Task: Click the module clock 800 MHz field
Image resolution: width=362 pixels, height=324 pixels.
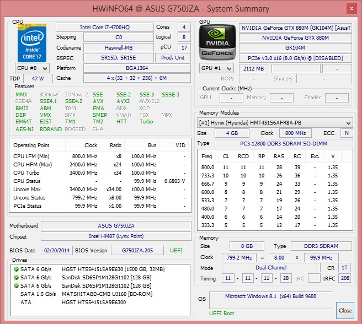Action: 295,133
